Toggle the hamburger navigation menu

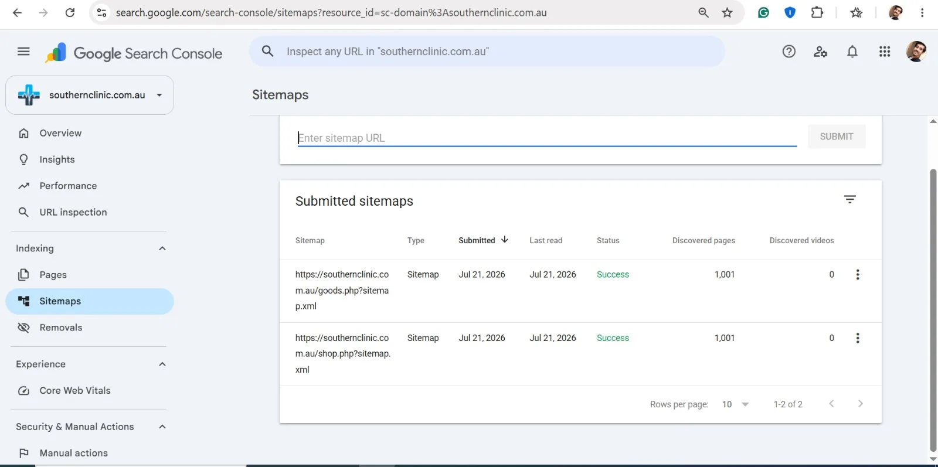[23, 52]
